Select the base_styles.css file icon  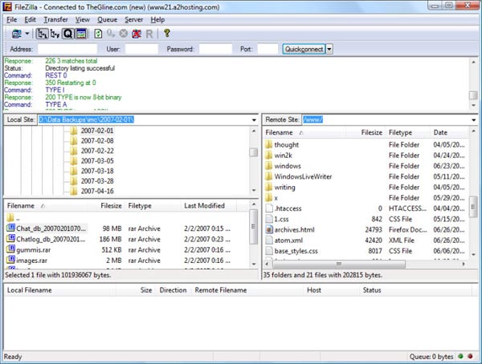pos(269,251)
